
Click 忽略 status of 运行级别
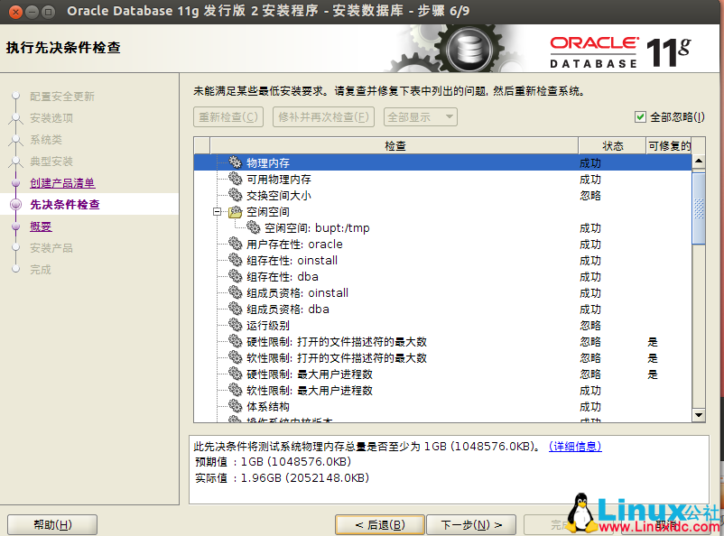[x=590, y=326]
